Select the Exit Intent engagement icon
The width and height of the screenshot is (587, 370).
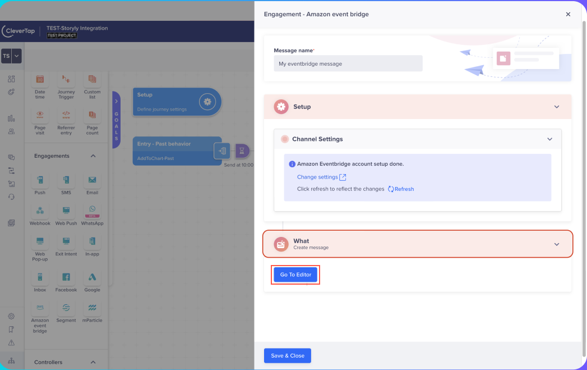click(x=66, y=241)
